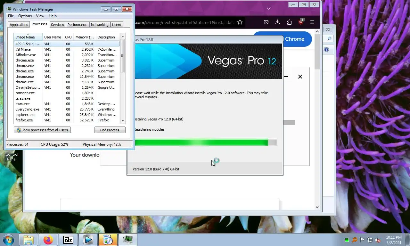This screenshot has height=246, width=410.
Task: Open 7-Zip File Manager taskbar icon
Action: (x=68, y=240)
